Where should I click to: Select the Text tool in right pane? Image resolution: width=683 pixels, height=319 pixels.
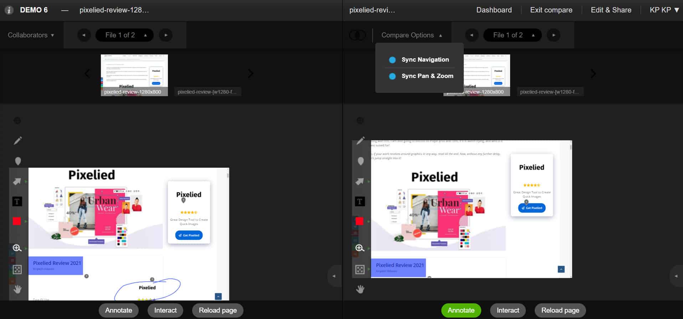360,202
